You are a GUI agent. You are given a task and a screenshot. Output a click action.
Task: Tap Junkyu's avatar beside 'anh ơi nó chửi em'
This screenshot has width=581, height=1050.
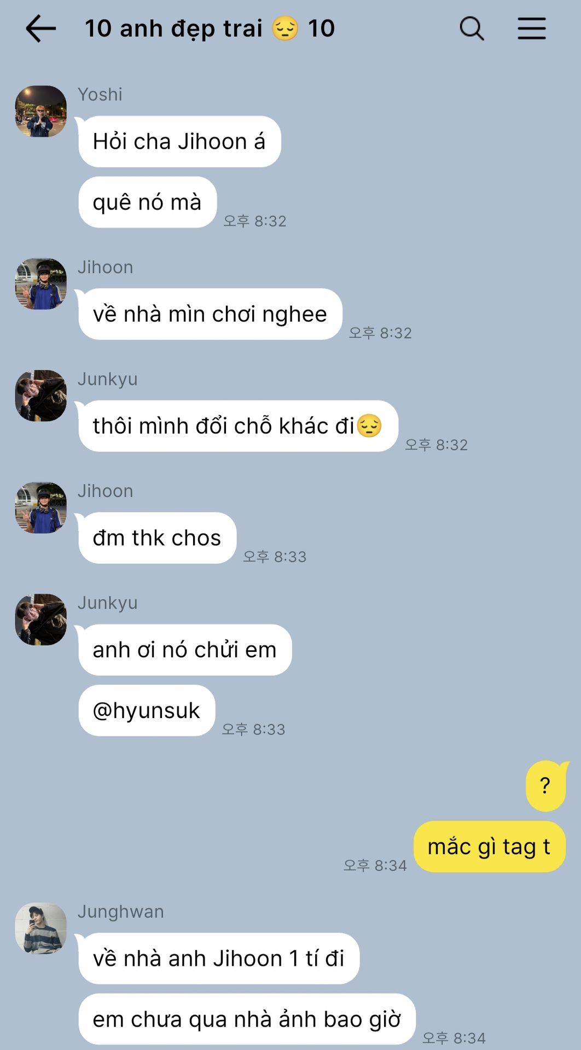pos(41,619)
